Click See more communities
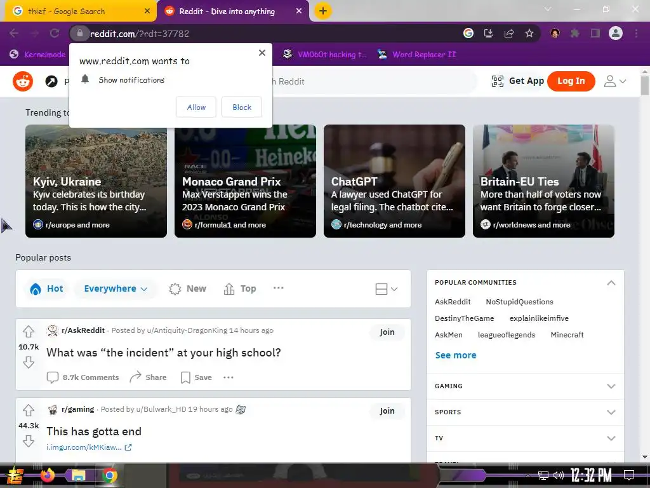 click(456, 355)
